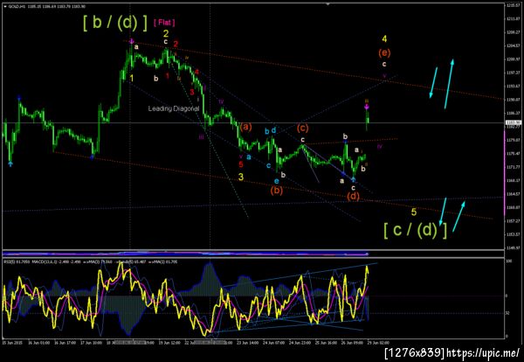This screenshot has height=362, width=524.
Task: Click the '15 Jun 2015' date axis label
Action: tap(11, 343)
